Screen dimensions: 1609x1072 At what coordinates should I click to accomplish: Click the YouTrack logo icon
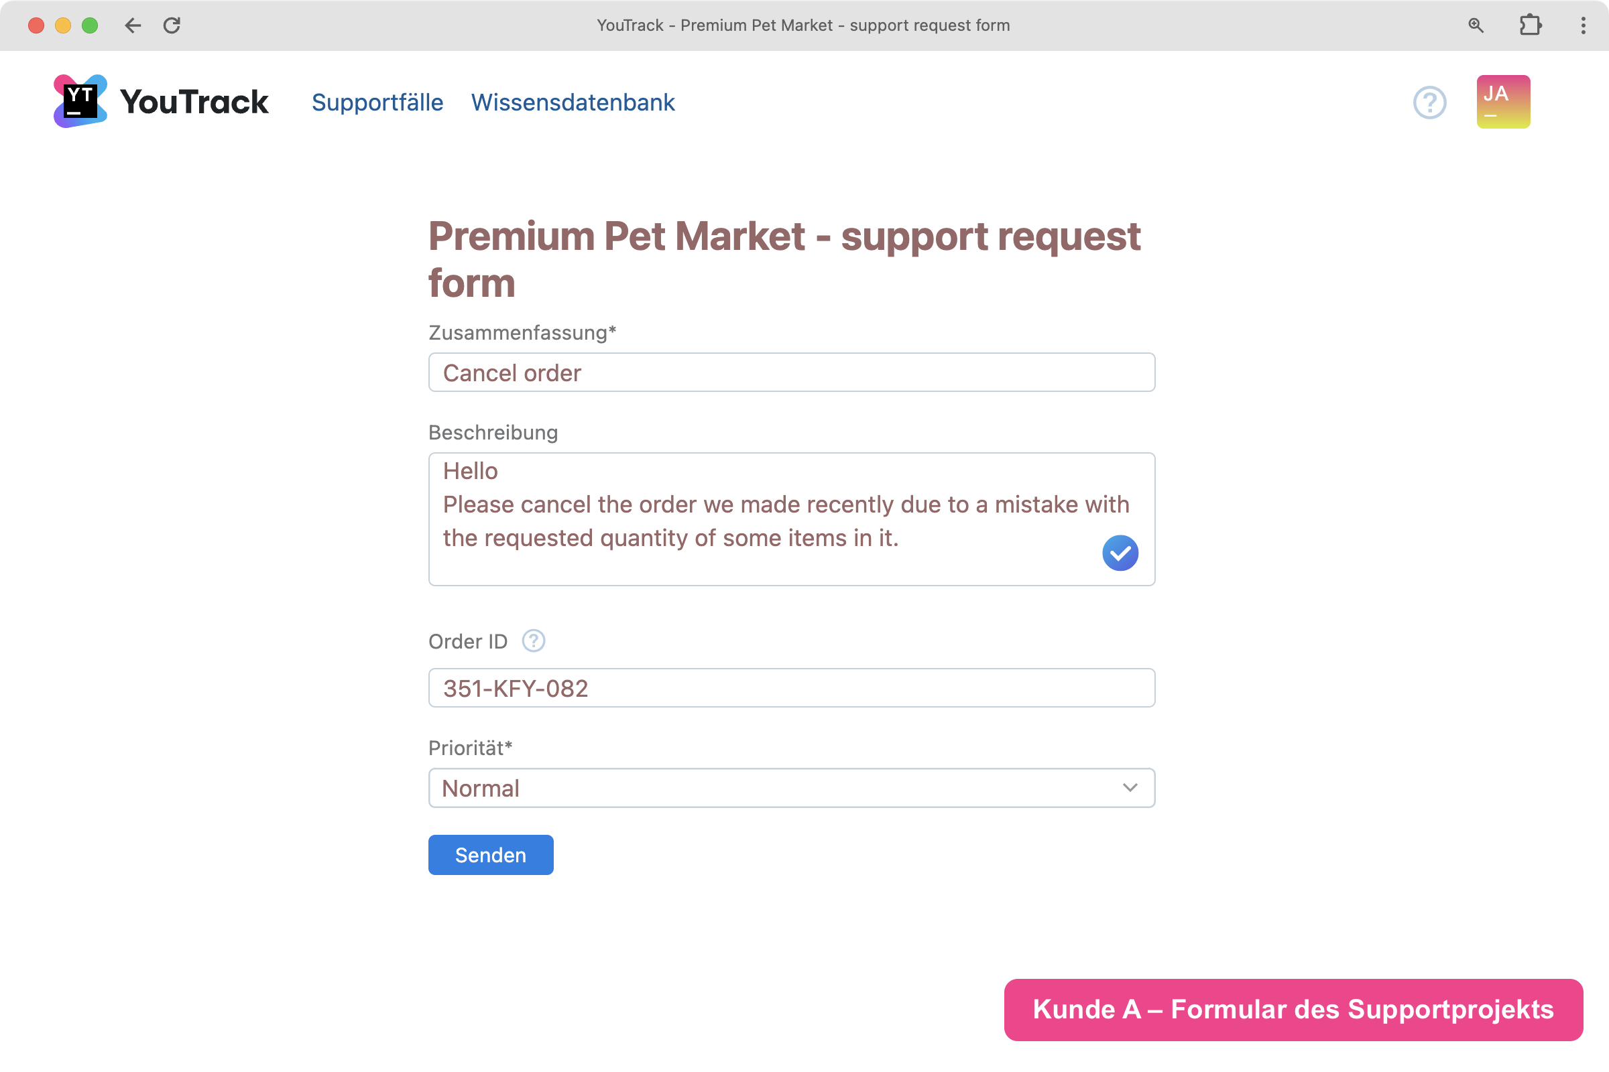pyautogui.click(x=80, y=101)
